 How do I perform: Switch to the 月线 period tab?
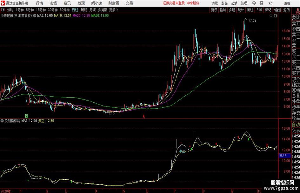92,10
